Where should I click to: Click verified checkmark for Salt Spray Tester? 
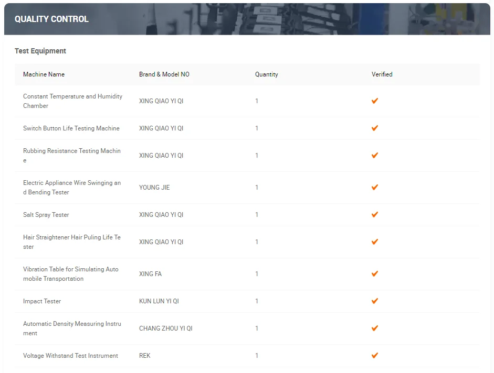coord(375,214)
